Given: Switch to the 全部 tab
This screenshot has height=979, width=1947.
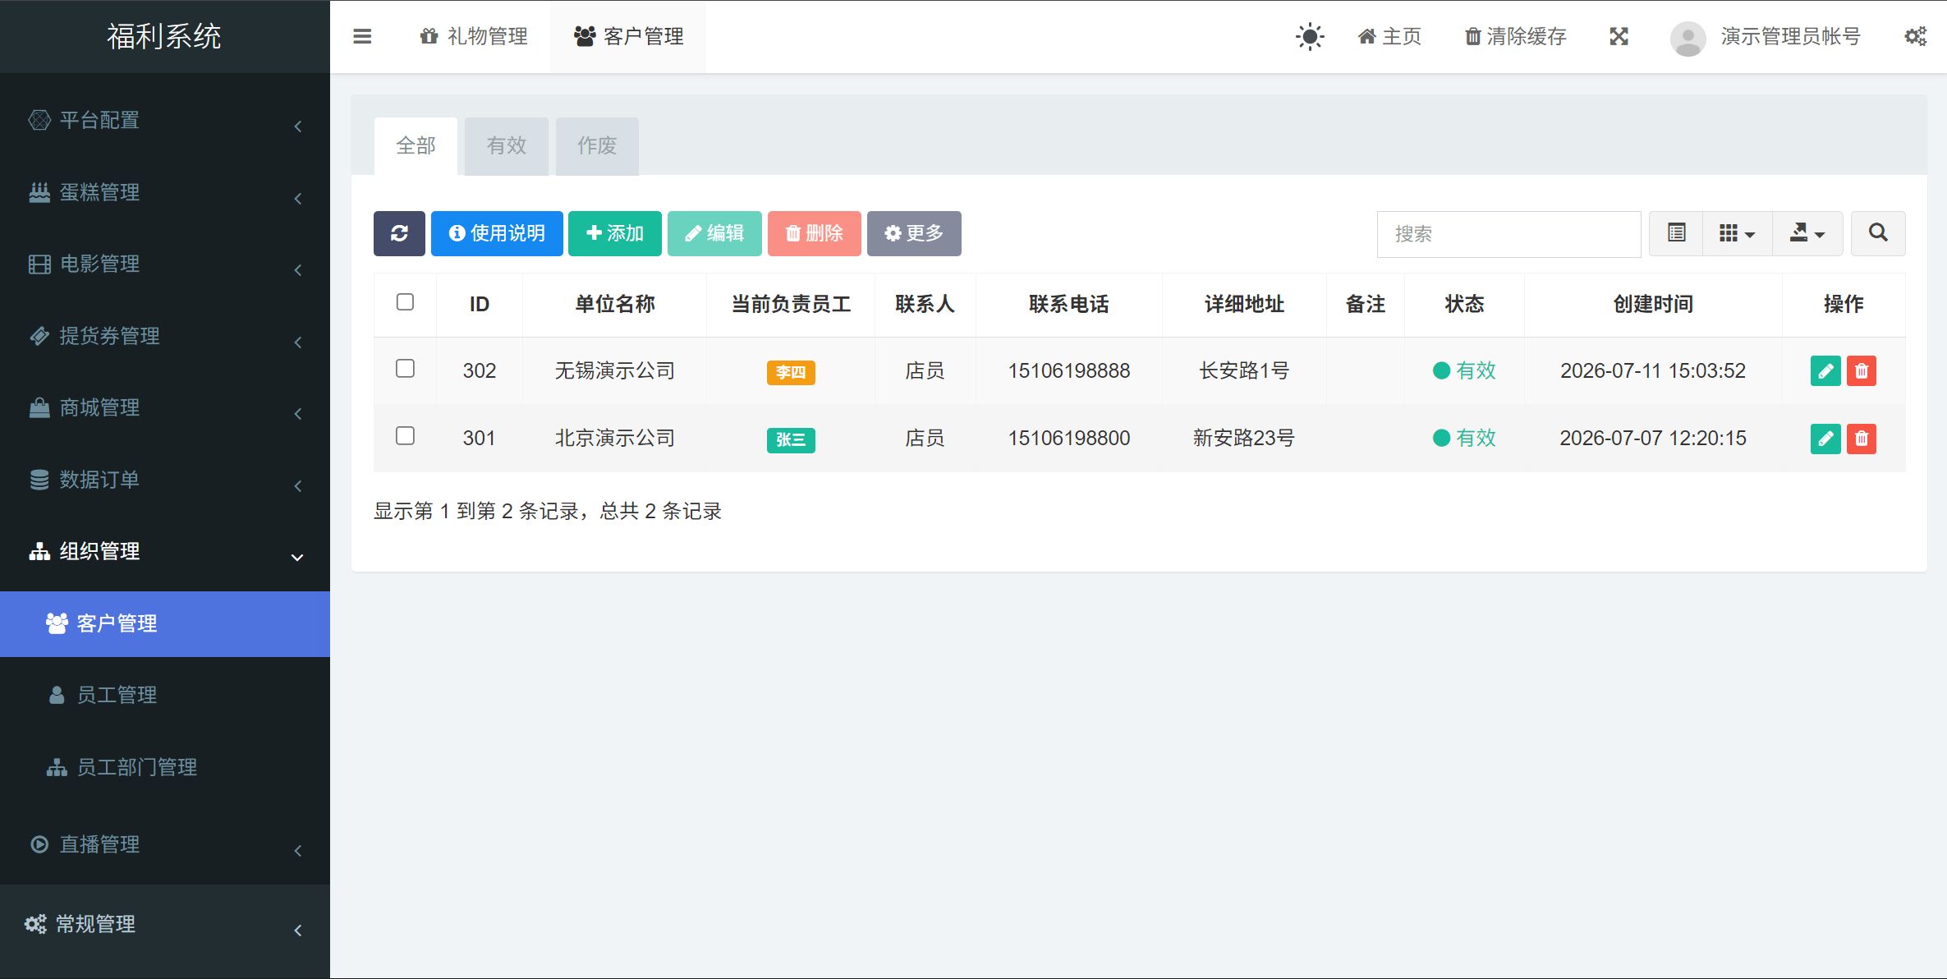Looking at the screenshot, I should point(416,145).
